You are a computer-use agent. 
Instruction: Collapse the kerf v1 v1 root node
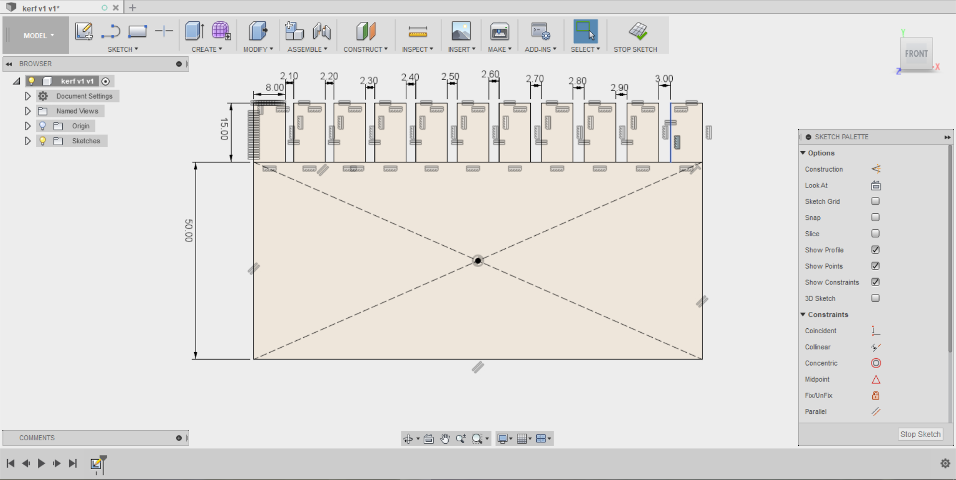(17, 81)
